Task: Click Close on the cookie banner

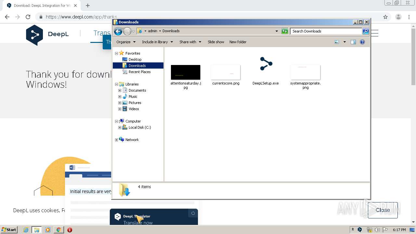Action: [383, 210]
